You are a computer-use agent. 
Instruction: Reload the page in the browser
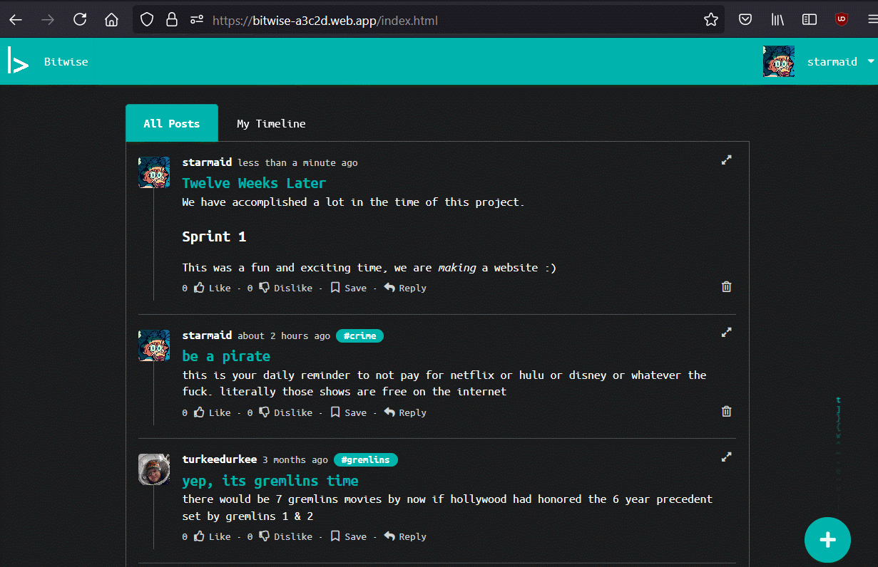pos(80,20)
